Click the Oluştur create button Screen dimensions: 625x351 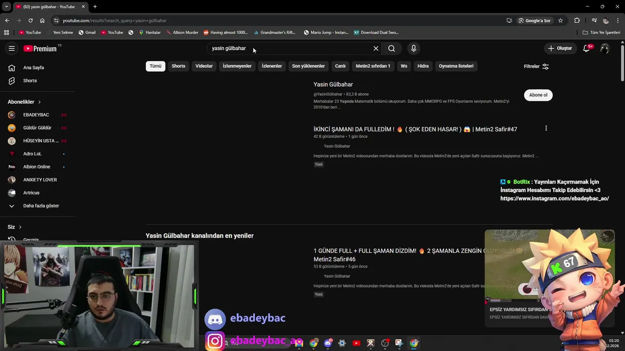point(560,48)
